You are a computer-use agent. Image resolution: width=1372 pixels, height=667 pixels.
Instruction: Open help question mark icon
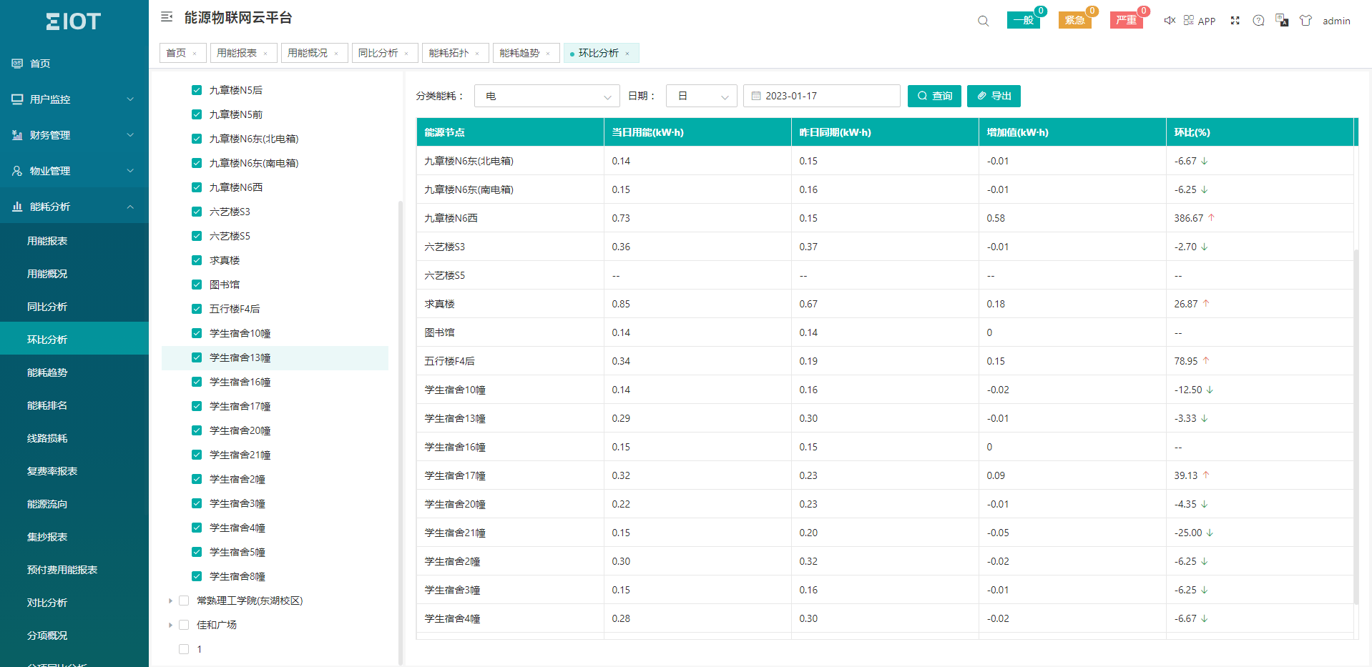tap(1258, 20)
